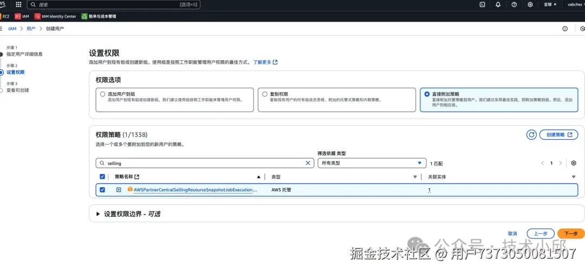585x270 pixels.
Task: Open the 账单与成本管理 shortcut
Action: [x=99, y=16]
